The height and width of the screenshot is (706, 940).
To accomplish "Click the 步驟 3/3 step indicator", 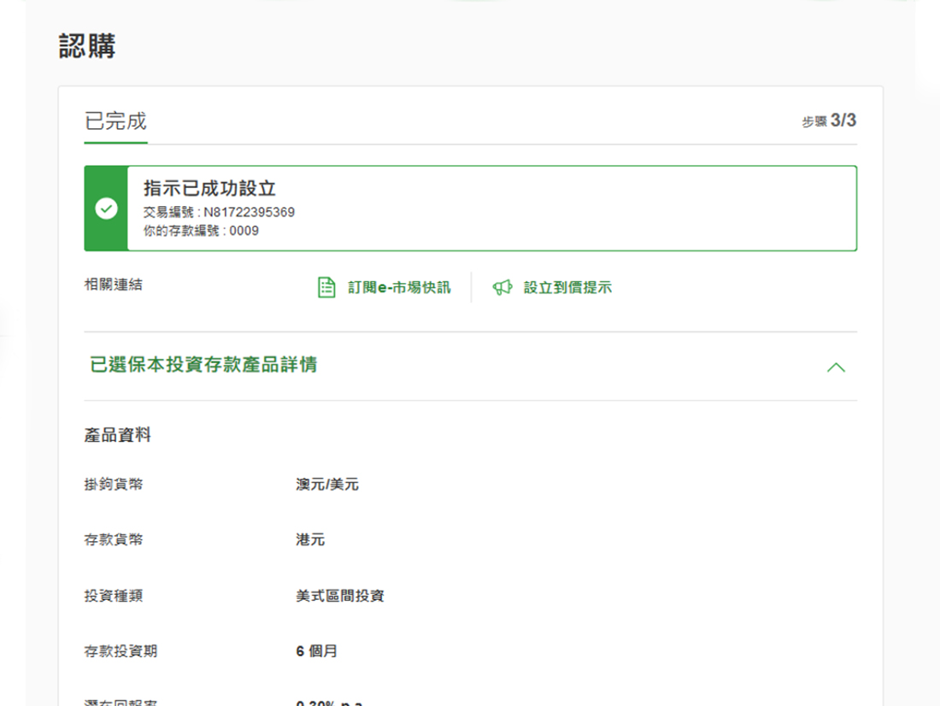I will pyautogui.click(x=829, y=121).
